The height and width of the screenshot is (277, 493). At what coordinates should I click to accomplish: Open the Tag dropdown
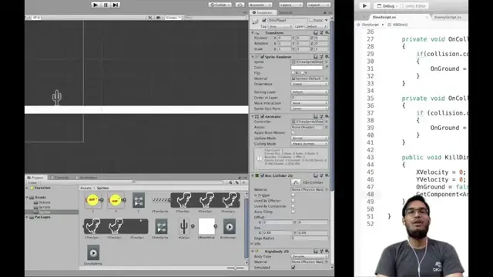pos(280,26)
